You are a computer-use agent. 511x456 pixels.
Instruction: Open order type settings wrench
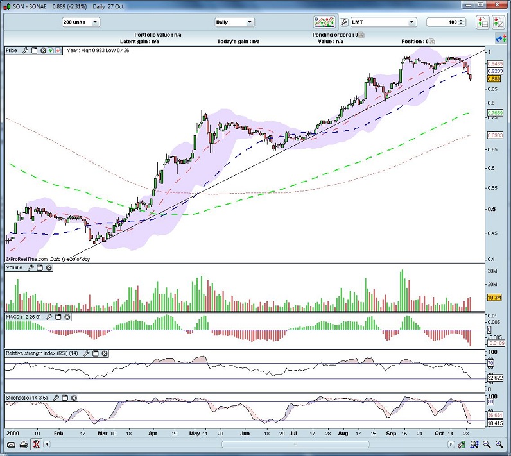click(344, 22)
